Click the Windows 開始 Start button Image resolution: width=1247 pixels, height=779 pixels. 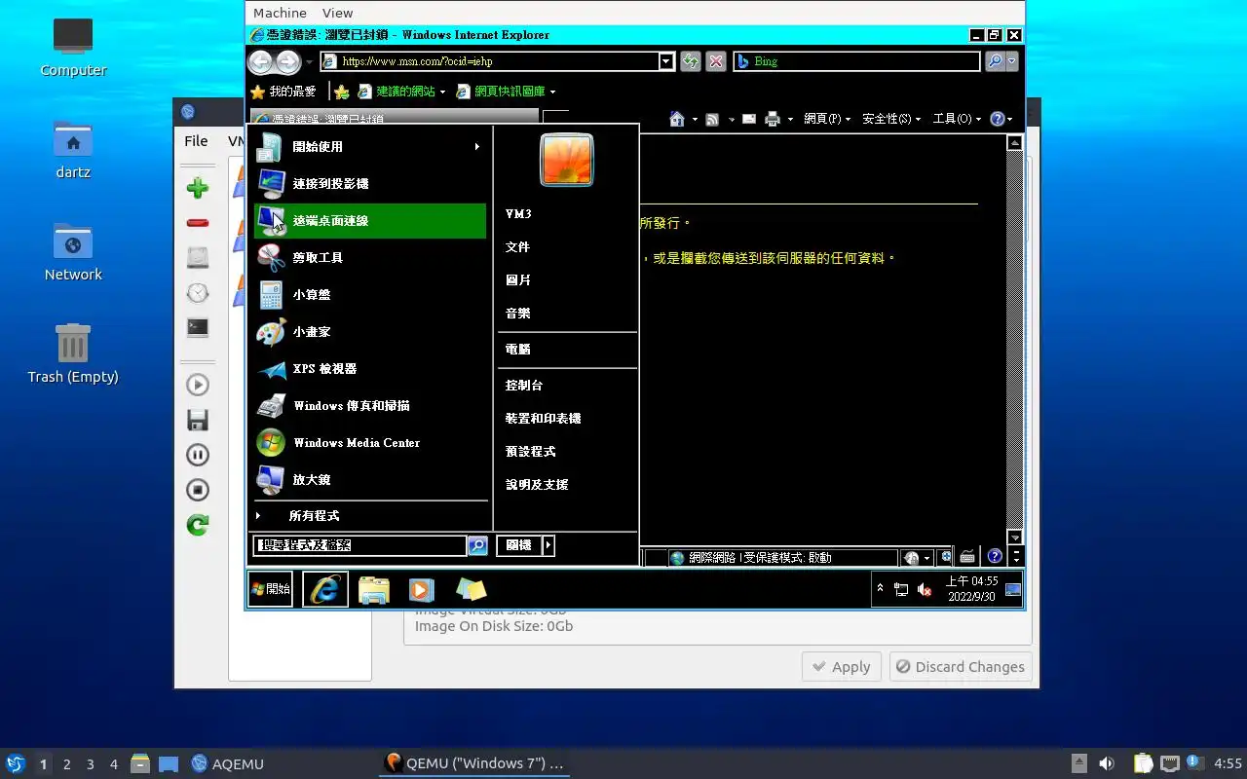270,588
